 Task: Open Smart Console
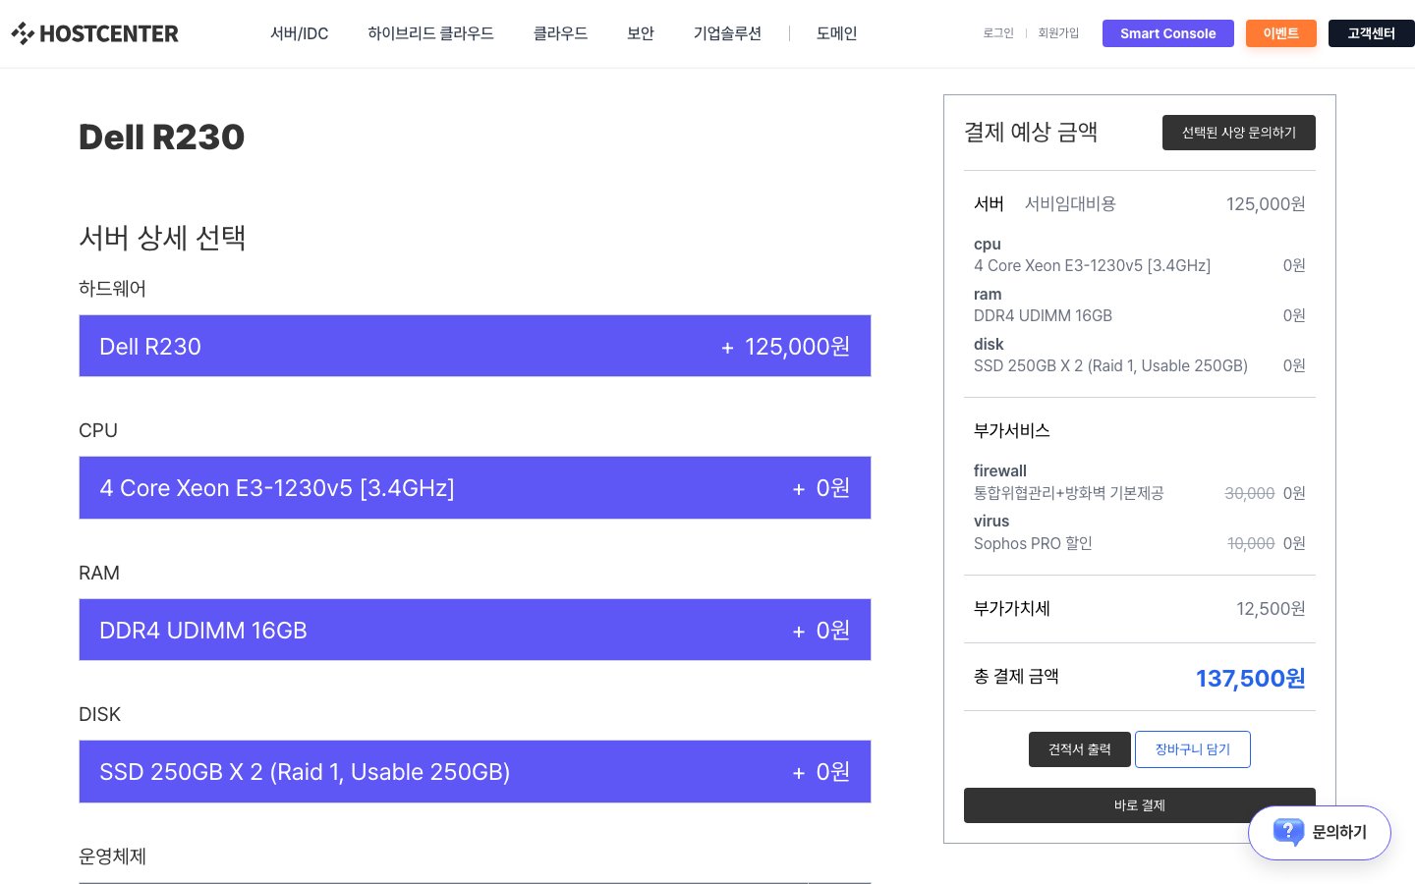1168,33
